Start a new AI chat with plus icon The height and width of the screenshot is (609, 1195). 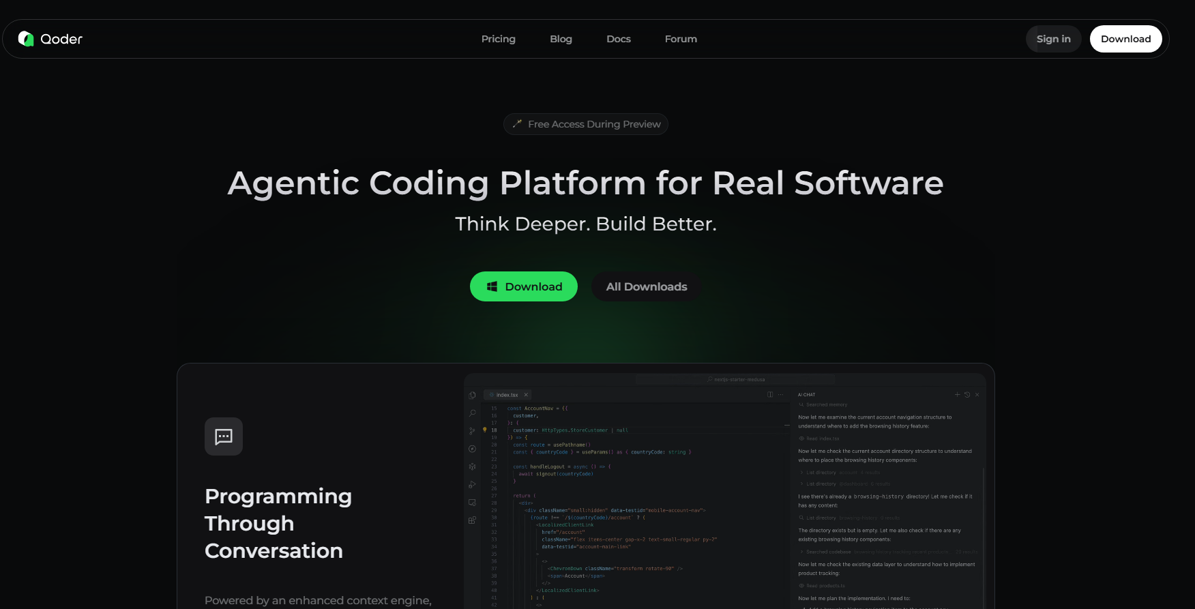click(957, 394)
